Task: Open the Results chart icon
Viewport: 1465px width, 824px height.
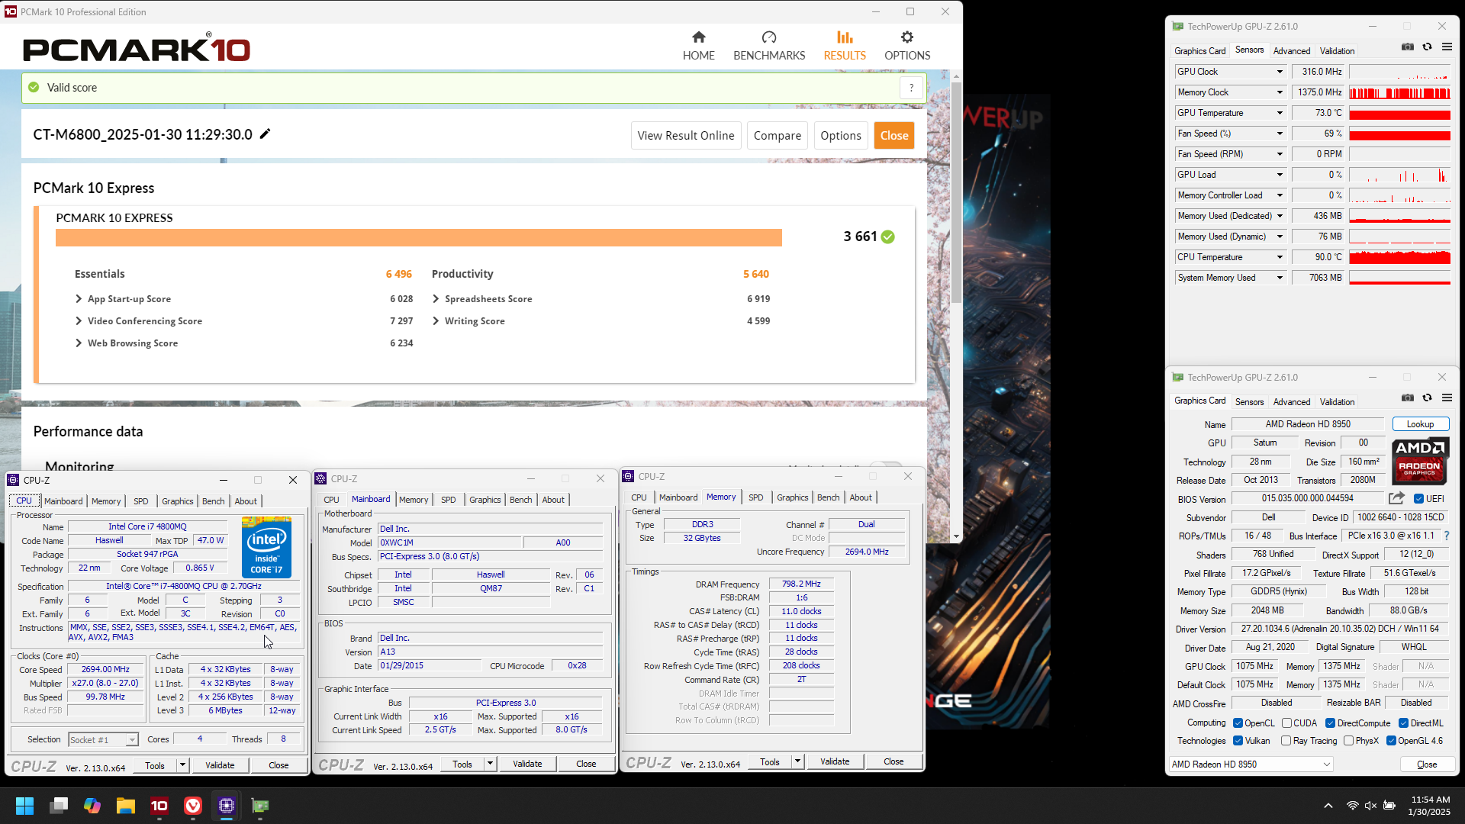Action: (x=845, y=37)
